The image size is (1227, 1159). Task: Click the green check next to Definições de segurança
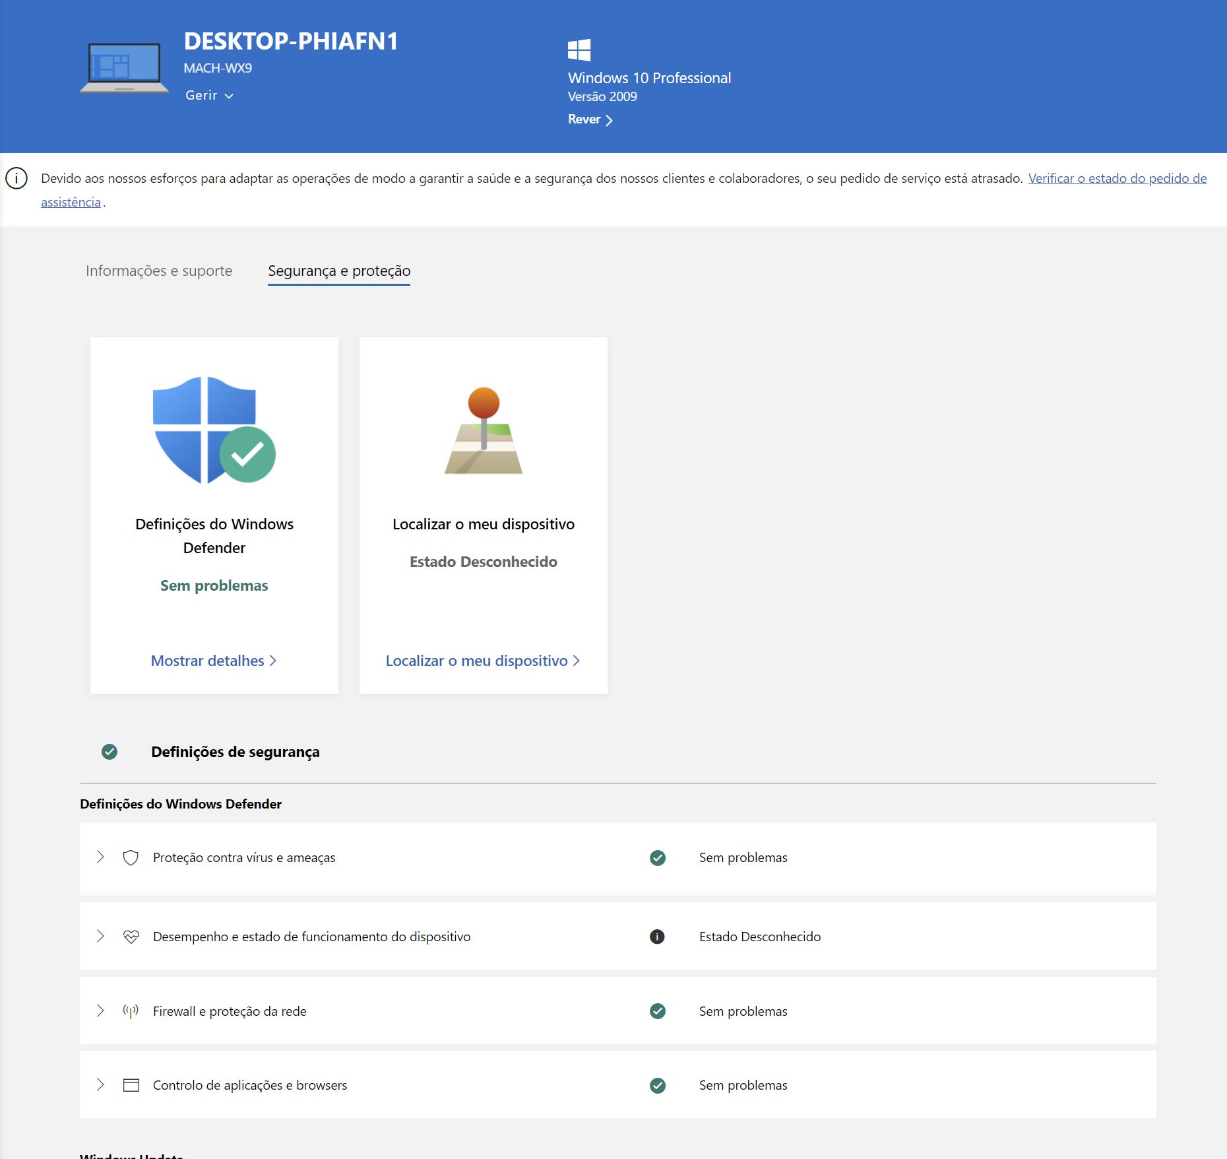[110, 752]
